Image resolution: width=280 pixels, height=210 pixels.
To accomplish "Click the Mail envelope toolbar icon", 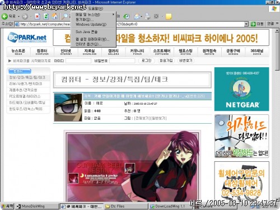I will point(137,16).
